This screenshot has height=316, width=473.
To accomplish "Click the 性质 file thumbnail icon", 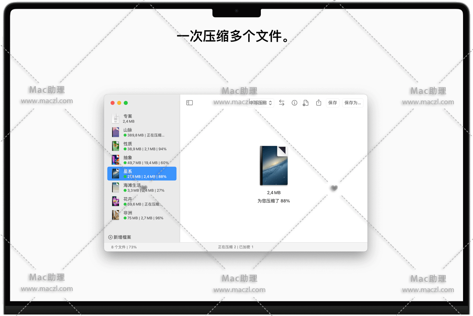I will (x=116, y=146).
